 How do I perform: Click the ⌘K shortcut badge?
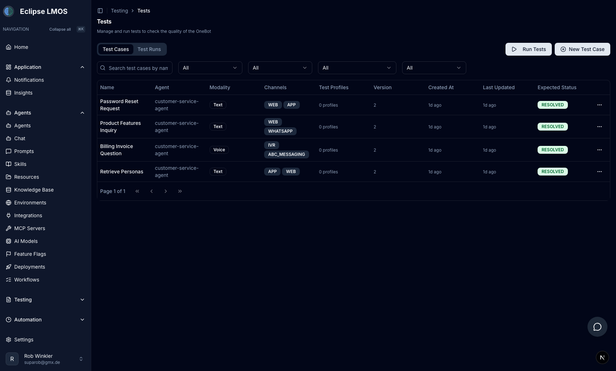coord(81,29)
